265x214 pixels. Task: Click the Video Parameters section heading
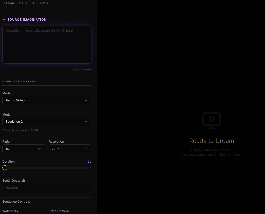point(19,81)
